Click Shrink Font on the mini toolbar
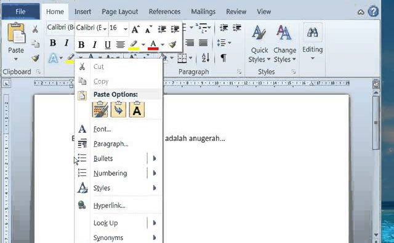The height and width of the screenshot is (243, 394). (148, 30)
